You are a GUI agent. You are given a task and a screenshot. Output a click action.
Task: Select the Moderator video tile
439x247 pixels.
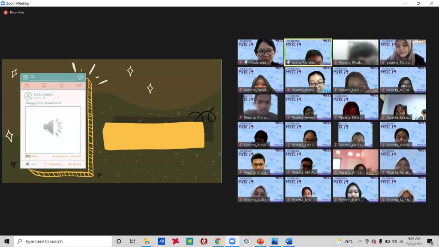pos(260,52)
